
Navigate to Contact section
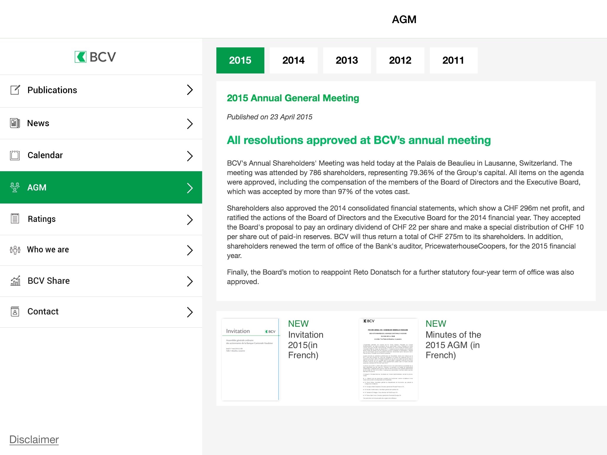click(x=101, y=312)
